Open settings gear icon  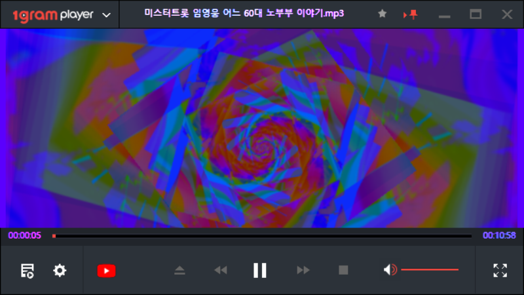point(60,270)
